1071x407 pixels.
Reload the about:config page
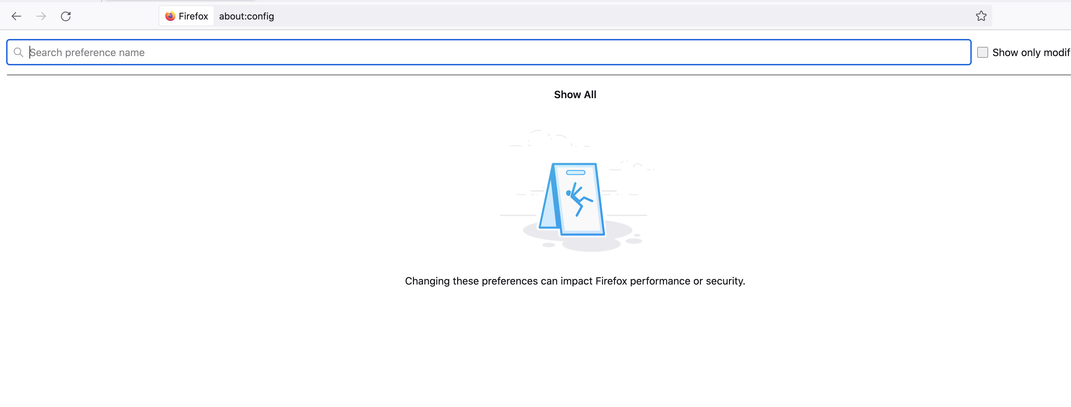tap(66, 16)
